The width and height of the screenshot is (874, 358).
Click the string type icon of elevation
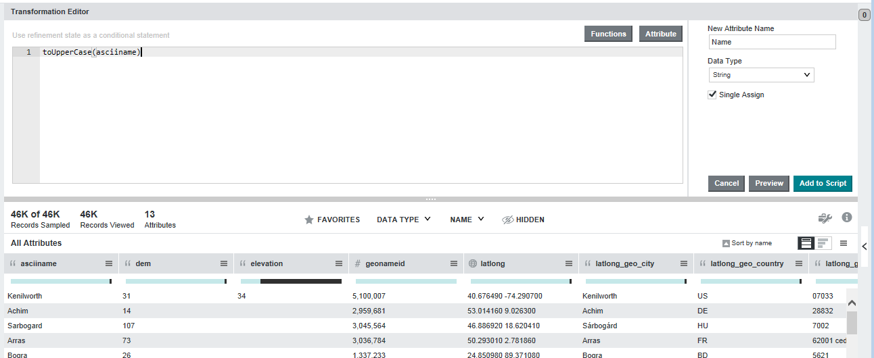tap(244, 263)
